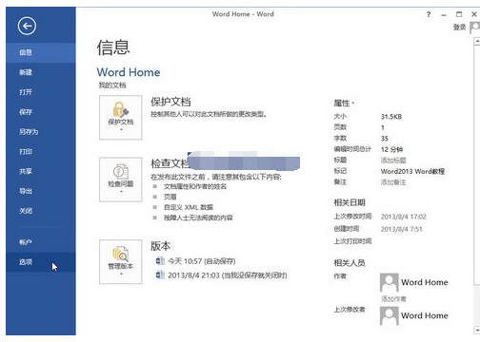Open 打印 from the left menu
This screenshot has width=480, height=342.
pyautogui.click(x=26, y=152)
